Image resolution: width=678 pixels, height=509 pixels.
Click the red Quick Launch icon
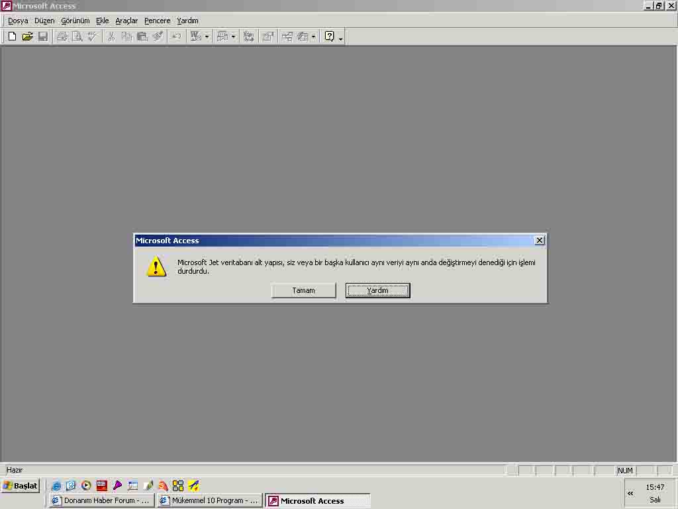[101, 486]
